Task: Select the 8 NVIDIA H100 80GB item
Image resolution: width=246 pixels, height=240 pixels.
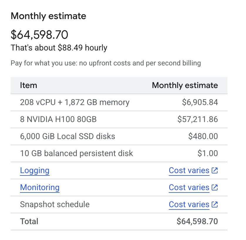Action: click(58, 119)
